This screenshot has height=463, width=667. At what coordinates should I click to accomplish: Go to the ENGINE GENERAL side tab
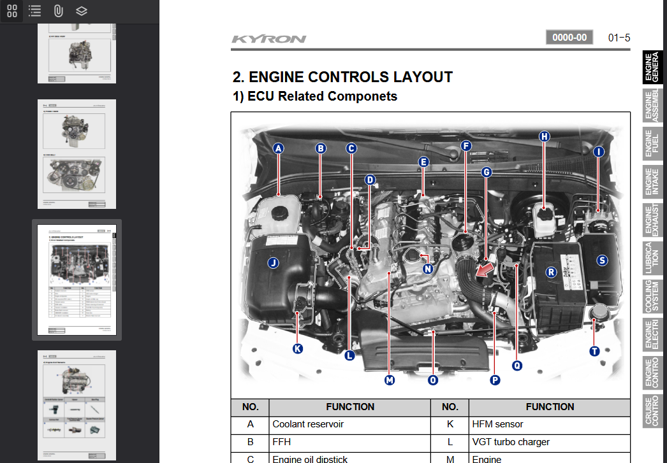point(652,67)
